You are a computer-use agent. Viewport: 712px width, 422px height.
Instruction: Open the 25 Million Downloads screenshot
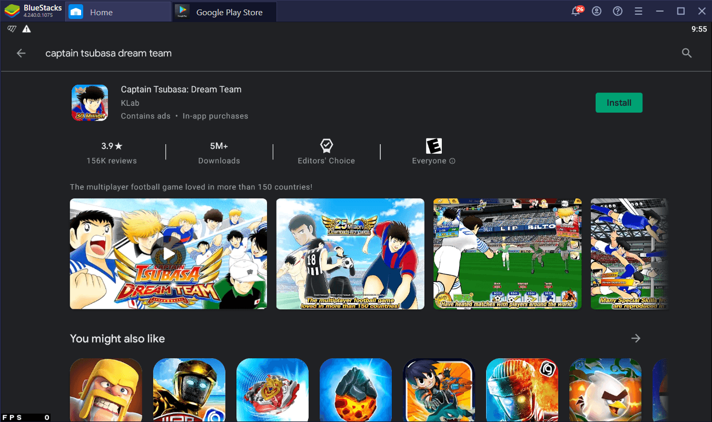pos(350,254)
